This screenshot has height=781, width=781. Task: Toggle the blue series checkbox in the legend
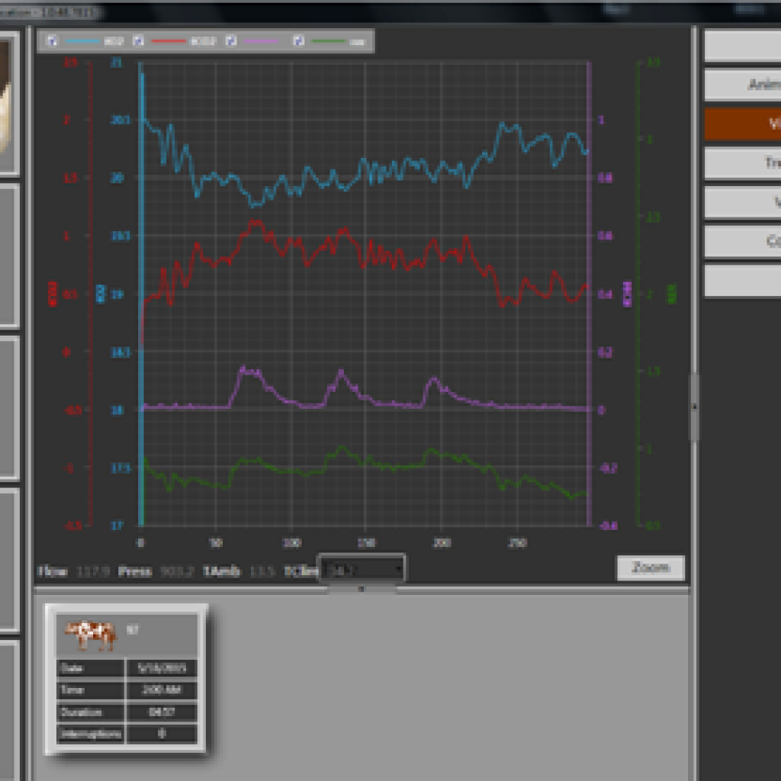(52, 41)
